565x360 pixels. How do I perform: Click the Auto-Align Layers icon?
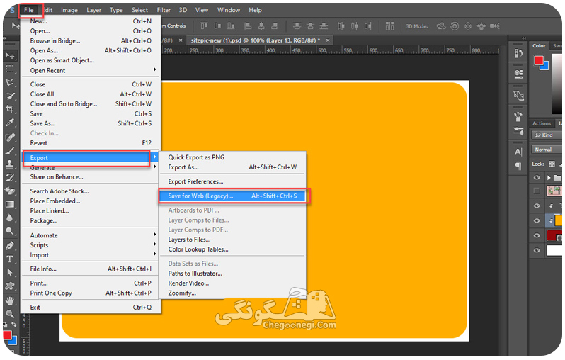pyautogui.click(x=389, y=26)
